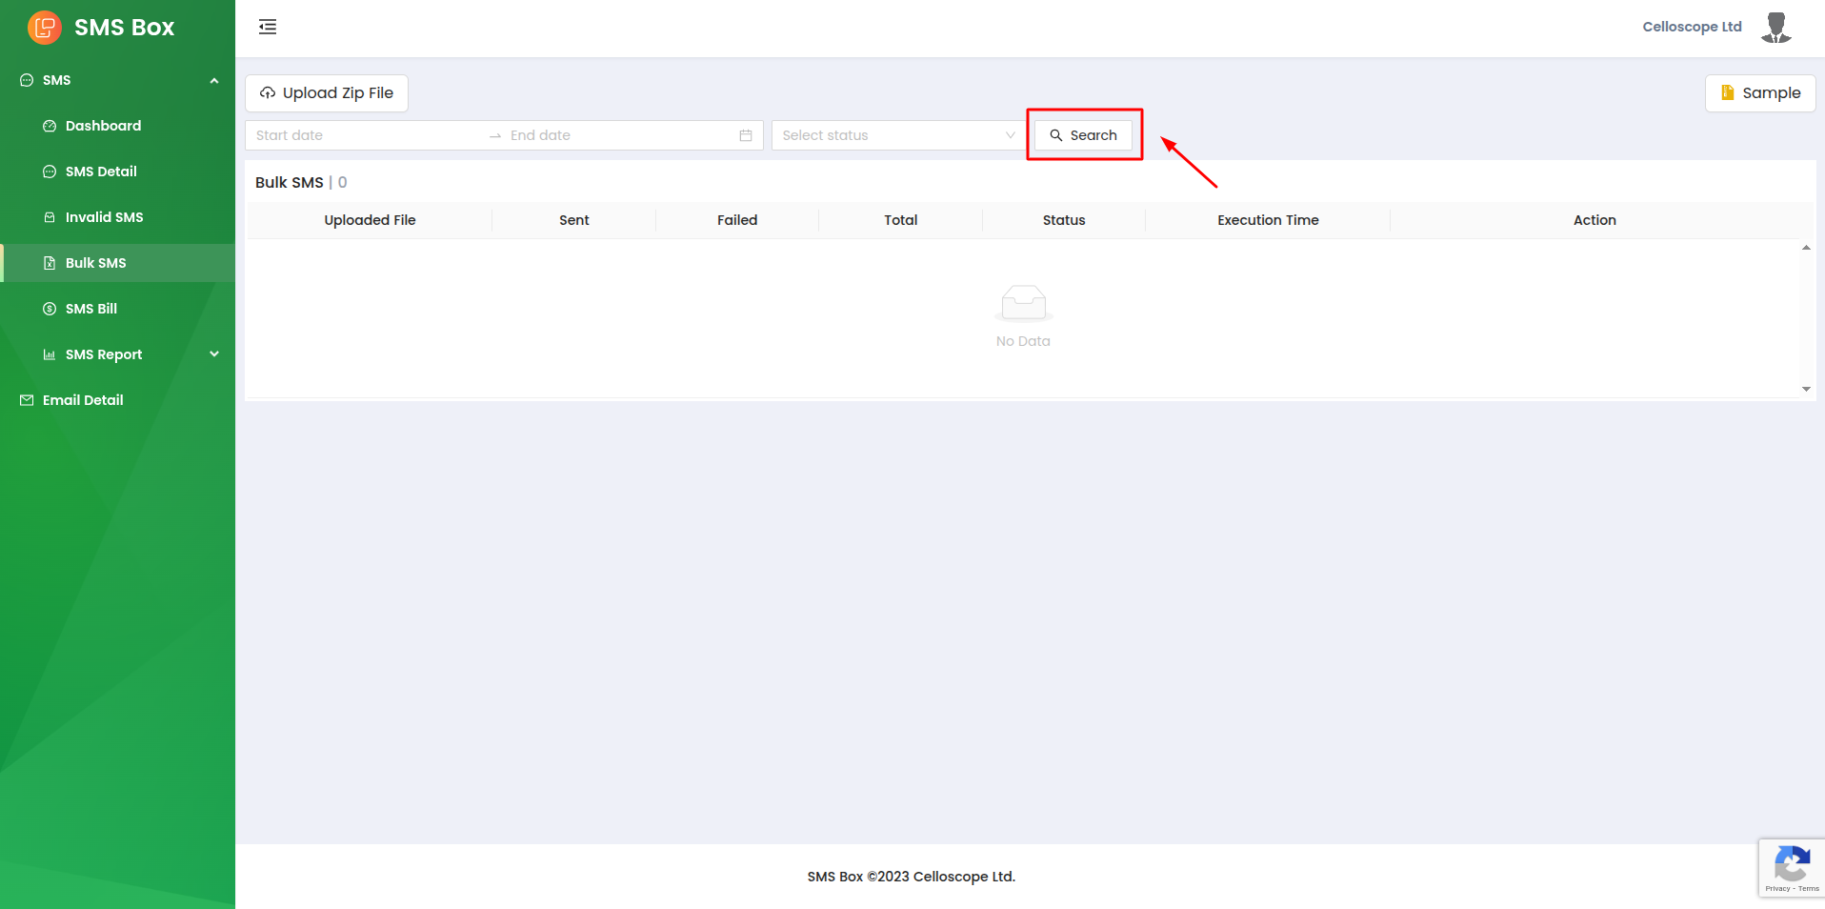Open the SMS Bill page
This screenshot has height=909, width=1825.
point(91,309)
